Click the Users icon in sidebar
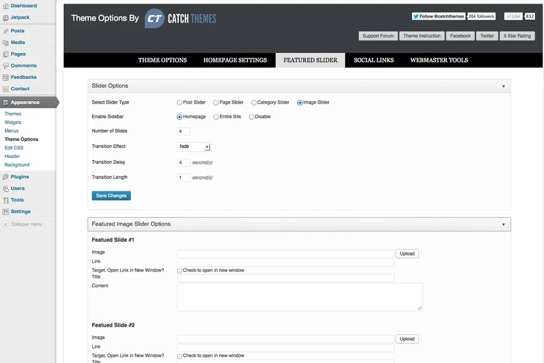 (5, 188)
